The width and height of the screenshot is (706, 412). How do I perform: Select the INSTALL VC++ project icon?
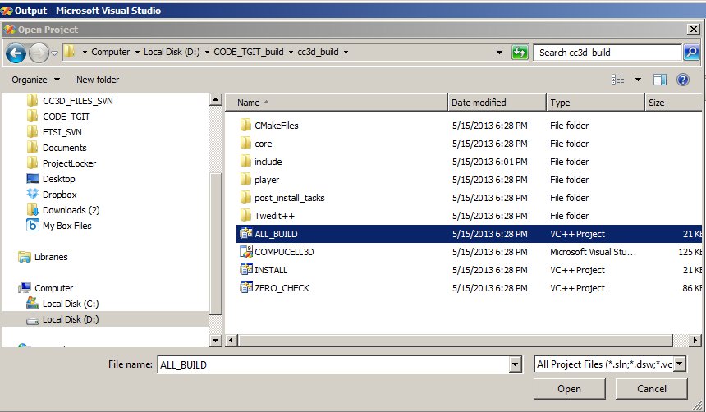pos(245,270)
